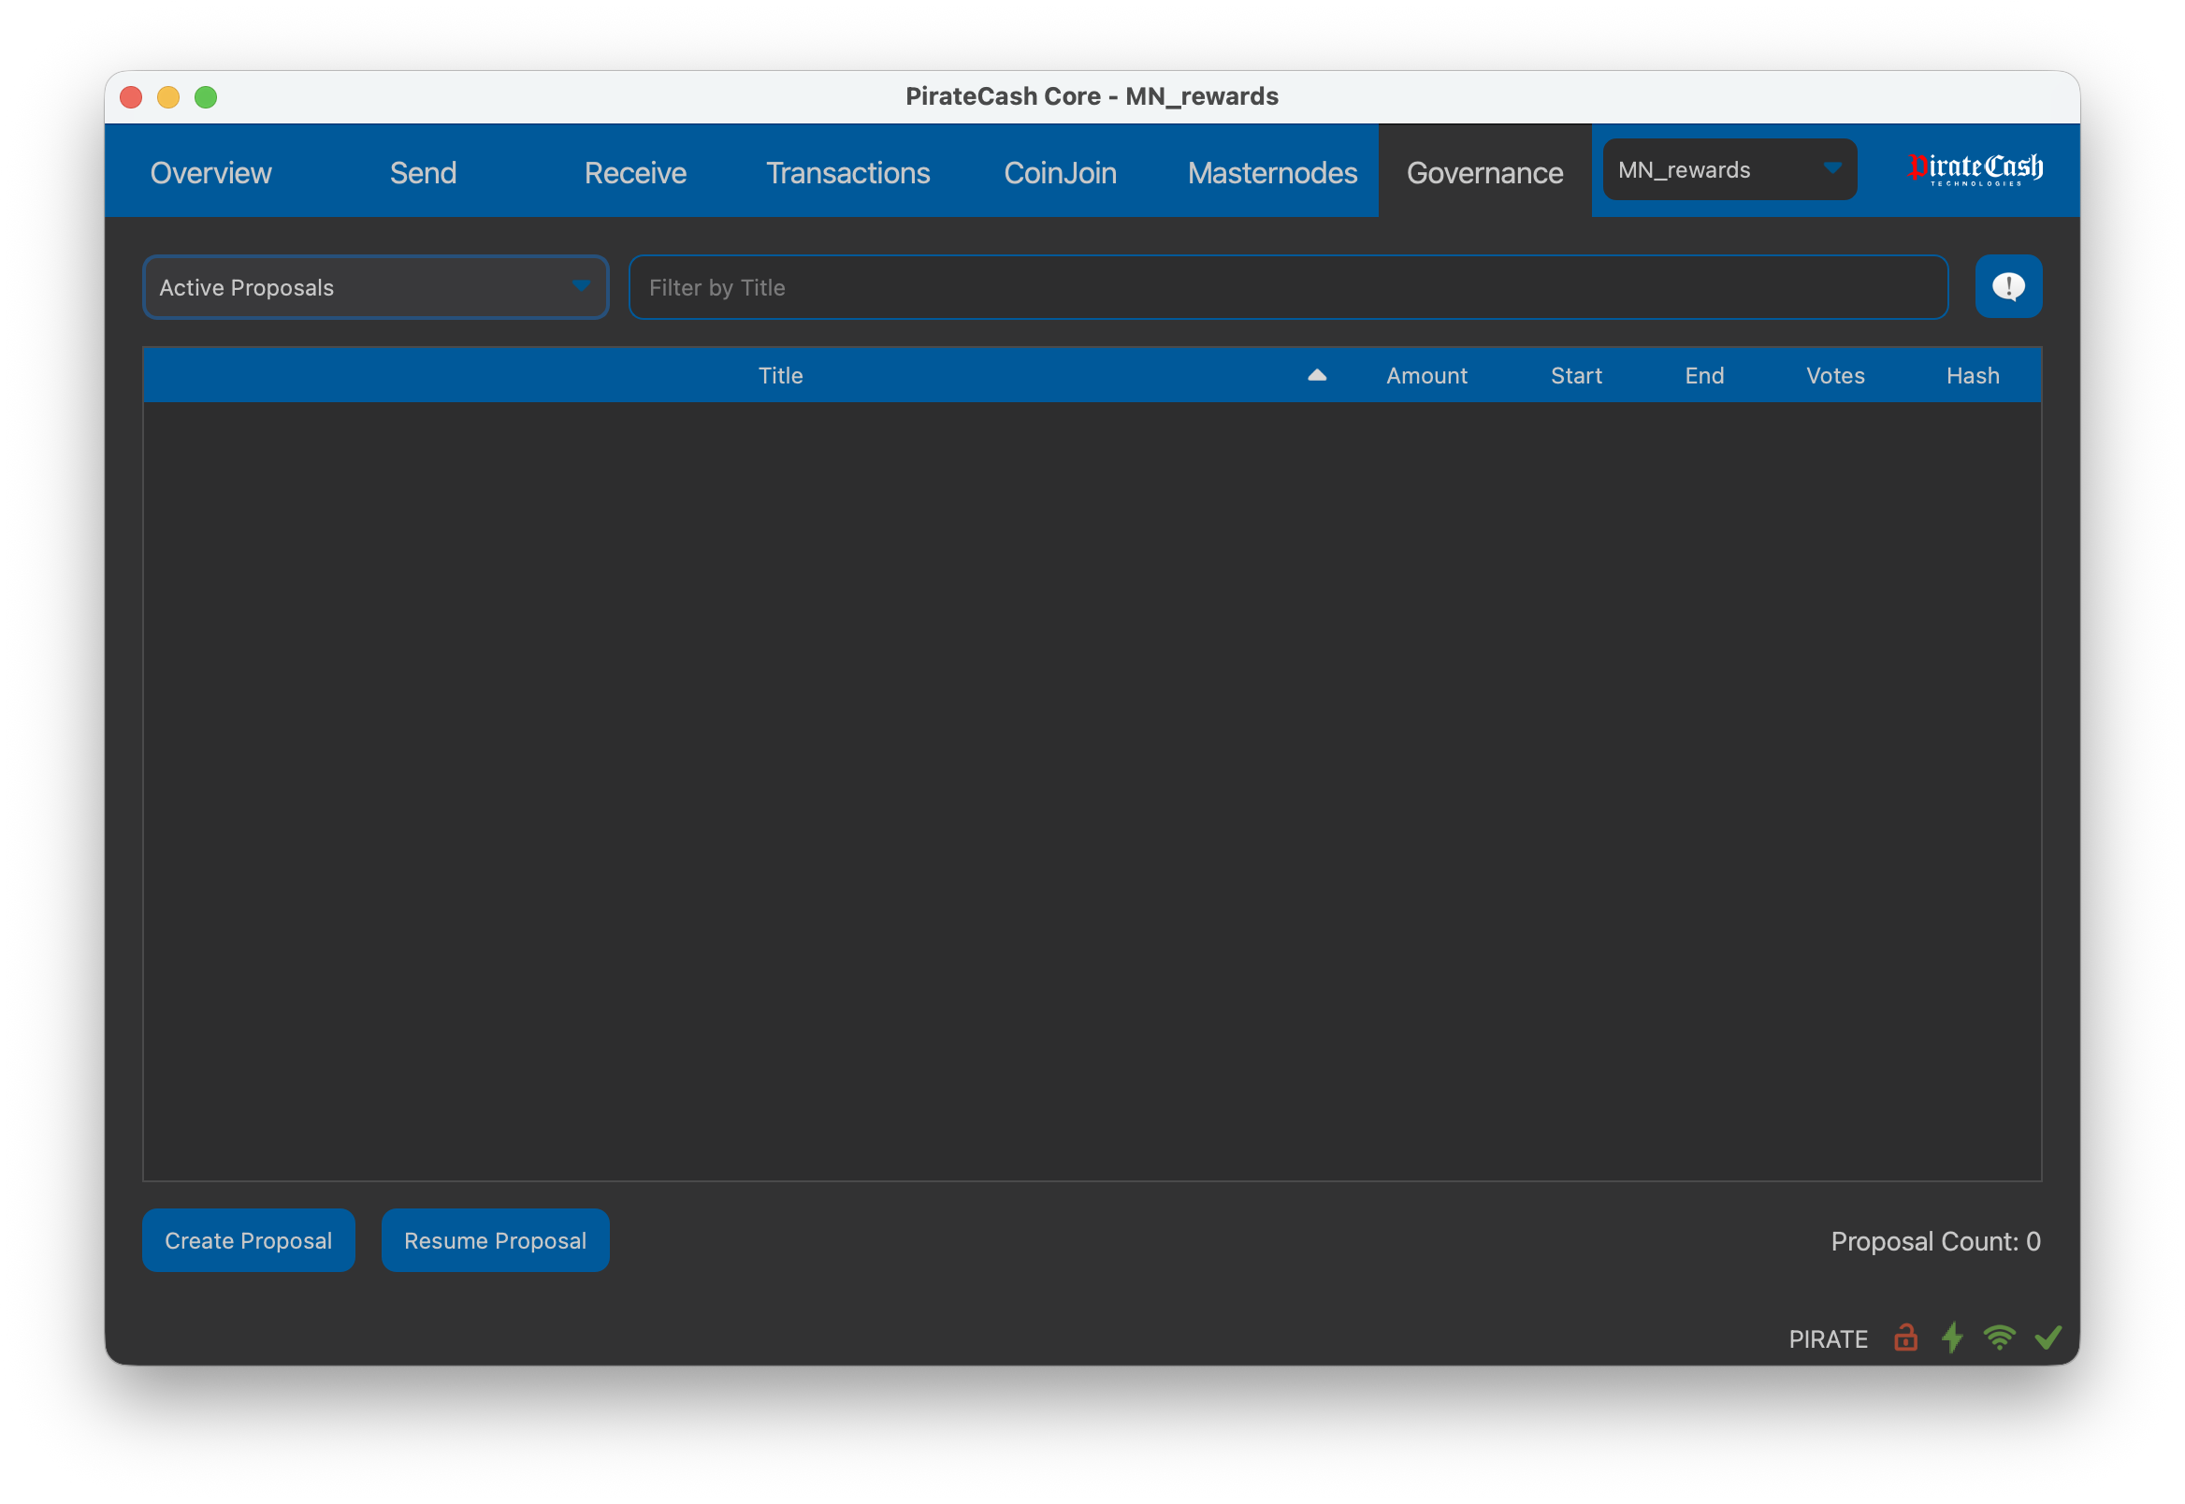The image size is (2185, 1504).
Task: Sort by the Amount column header
Action: 1425,375
